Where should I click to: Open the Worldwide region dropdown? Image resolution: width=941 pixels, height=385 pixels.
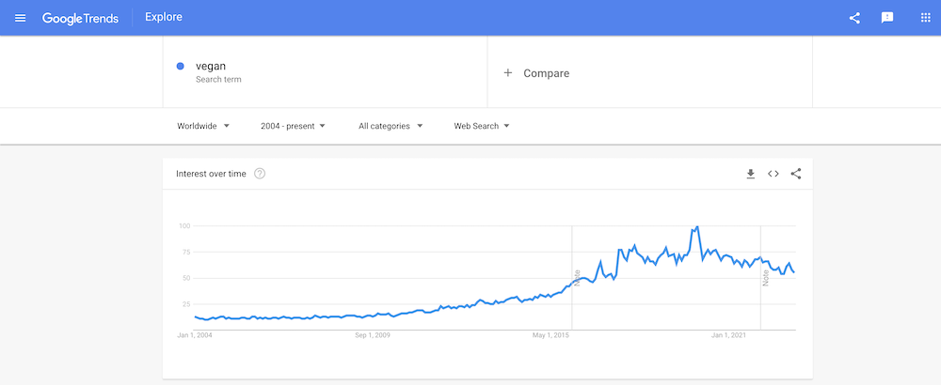point(203,126)
